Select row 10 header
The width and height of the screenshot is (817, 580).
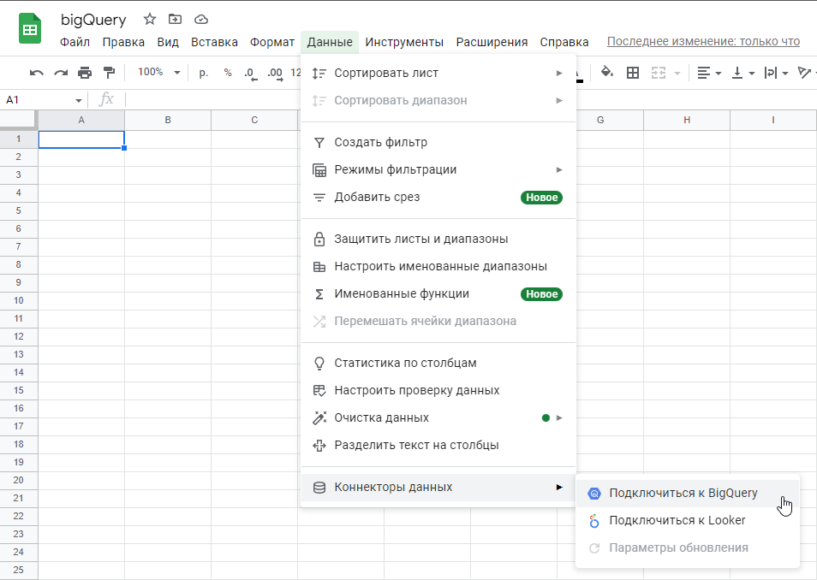point(19,300)
